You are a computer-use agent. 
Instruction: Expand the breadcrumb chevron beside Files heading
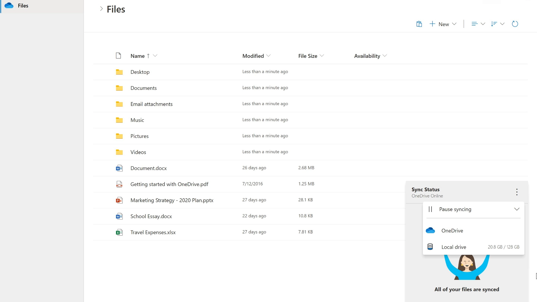pos(101,9)
